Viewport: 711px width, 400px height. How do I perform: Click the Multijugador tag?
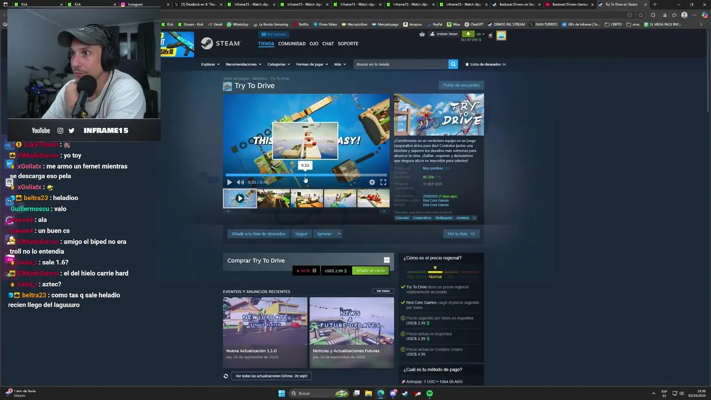click(444, 218)
